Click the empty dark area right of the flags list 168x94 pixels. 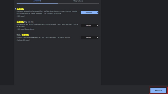click(x=135, y=43)
